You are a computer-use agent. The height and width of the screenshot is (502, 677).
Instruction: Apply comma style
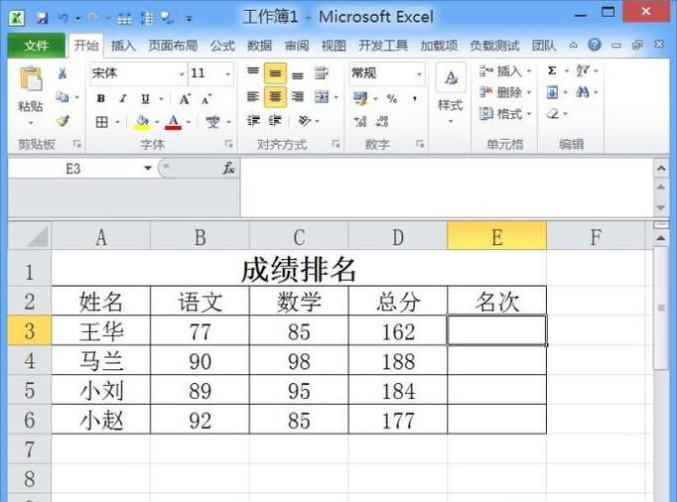click(415, 99)
